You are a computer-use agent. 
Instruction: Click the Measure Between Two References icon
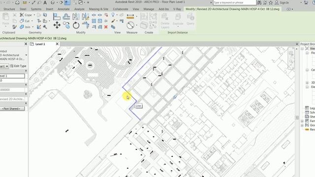130,25
